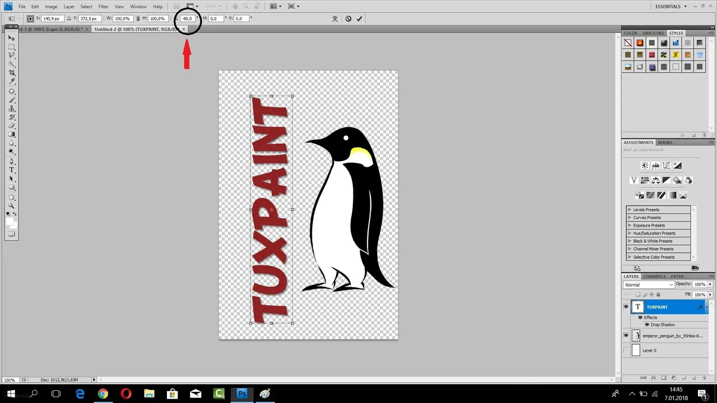
Task: Switch to the Masks tab
Action: point(665,142)
